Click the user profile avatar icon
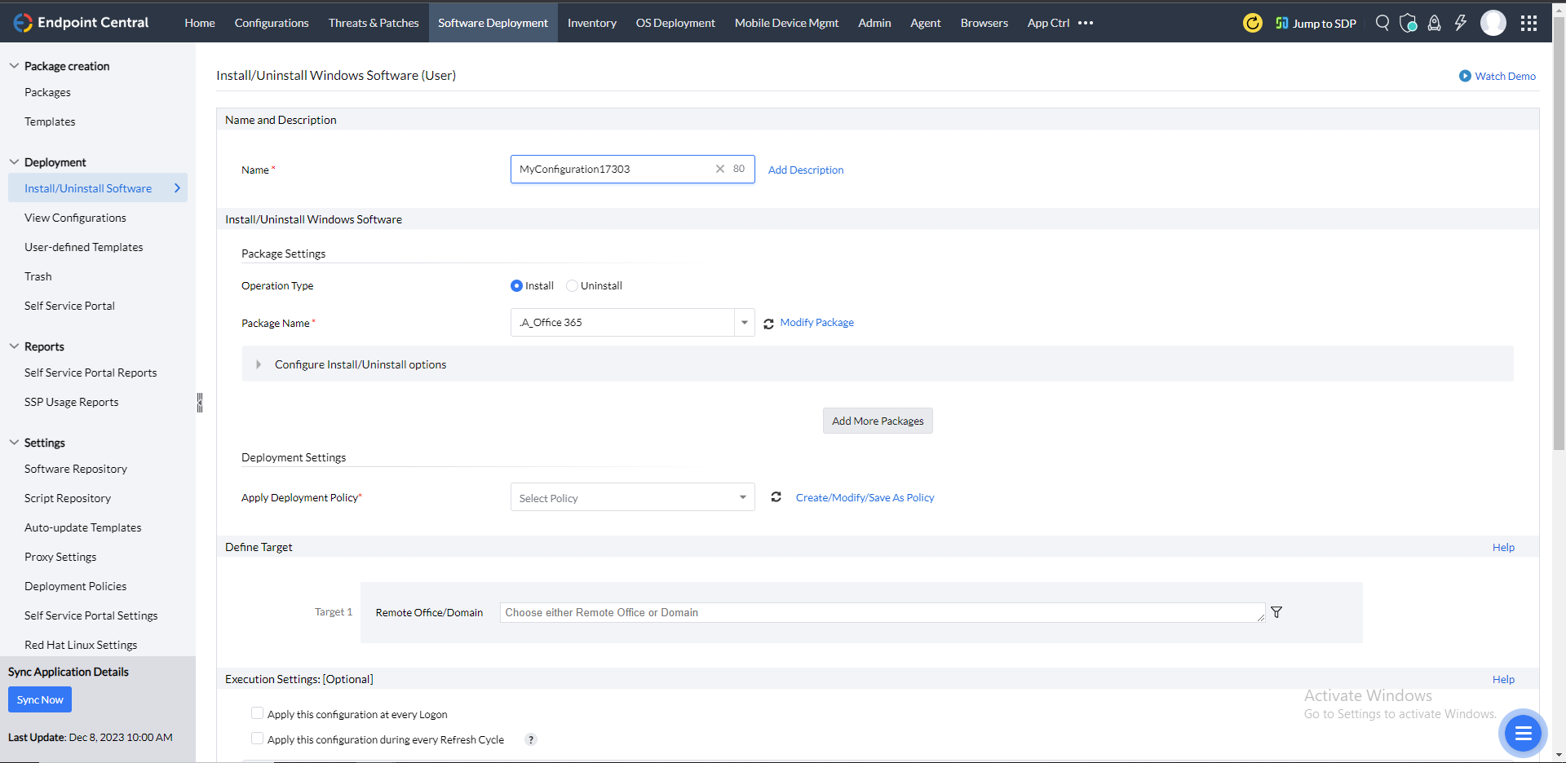Image resolution: width=1566 pixels, height=763 pixels. pos(1494,23)
